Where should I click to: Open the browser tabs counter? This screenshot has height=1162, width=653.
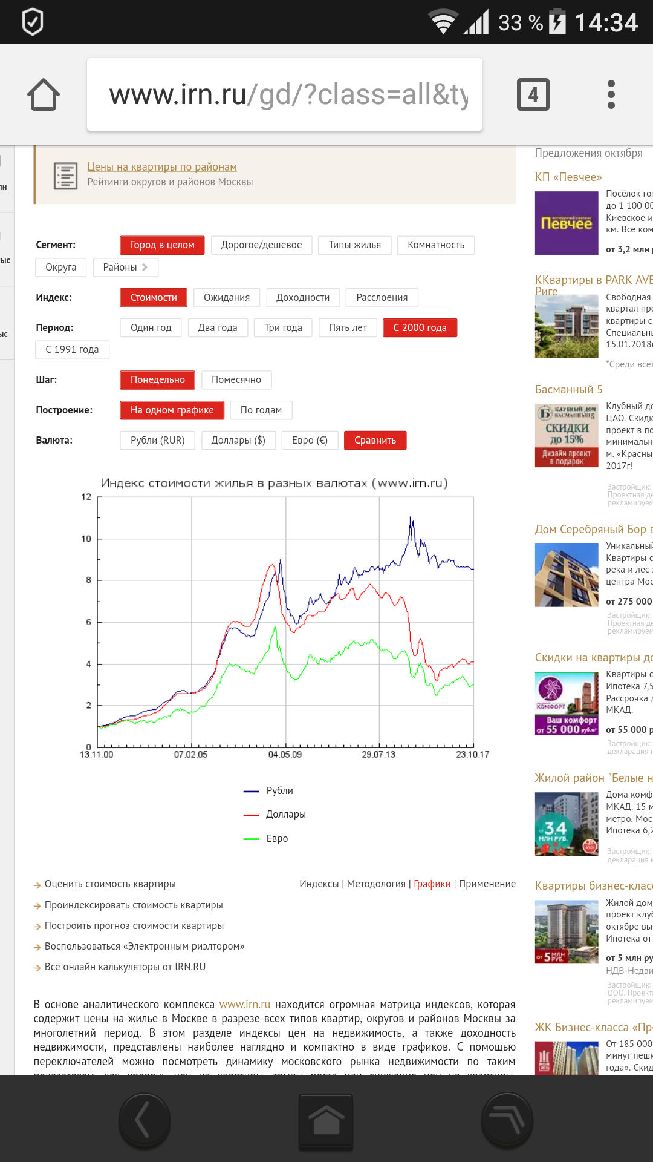coord(533,94)
